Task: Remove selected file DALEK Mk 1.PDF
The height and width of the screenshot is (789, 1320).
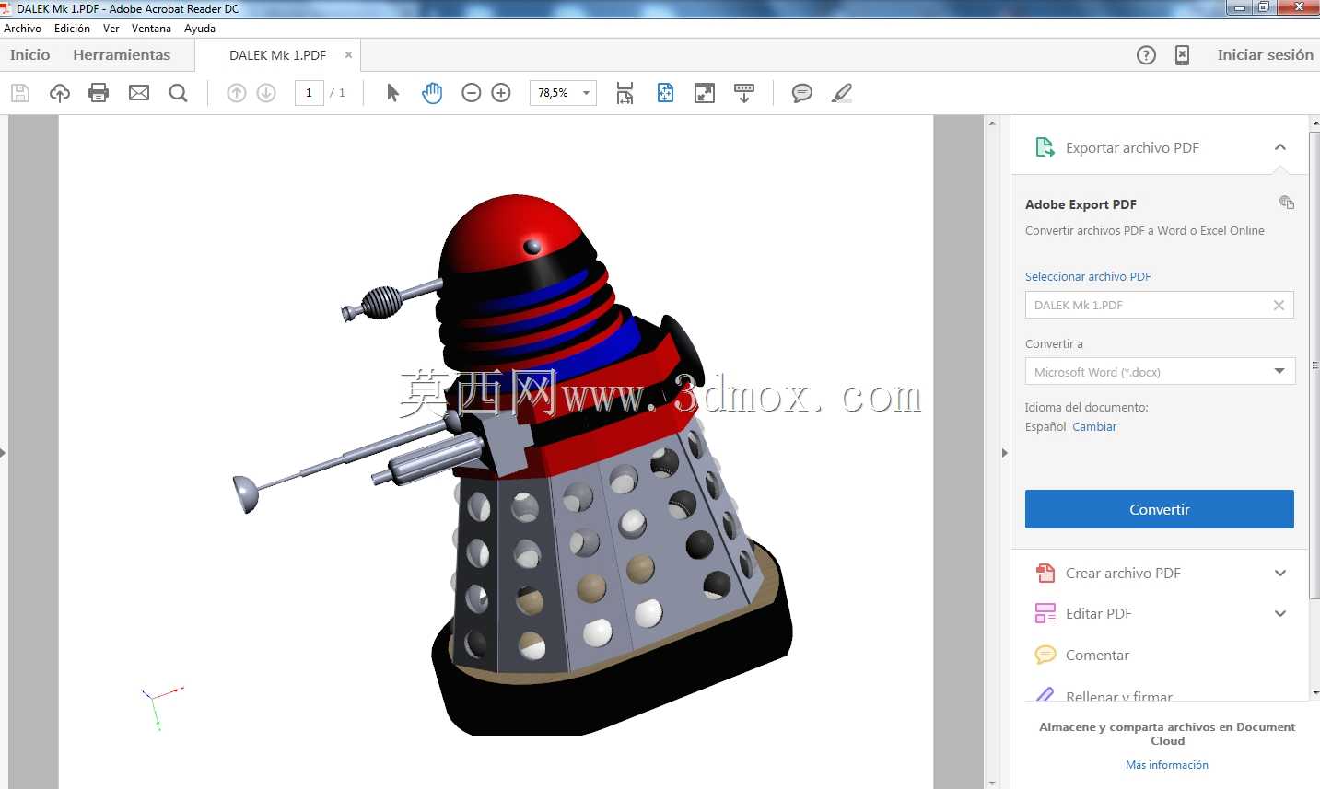Action: click(x=1279, y=306)
